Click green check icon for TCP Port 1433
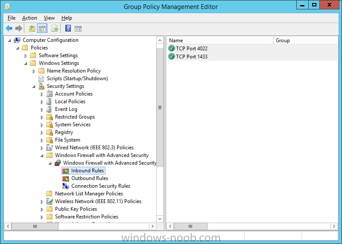Image resolution: width=342 pixels, height=244 pixels. (172, 56)
